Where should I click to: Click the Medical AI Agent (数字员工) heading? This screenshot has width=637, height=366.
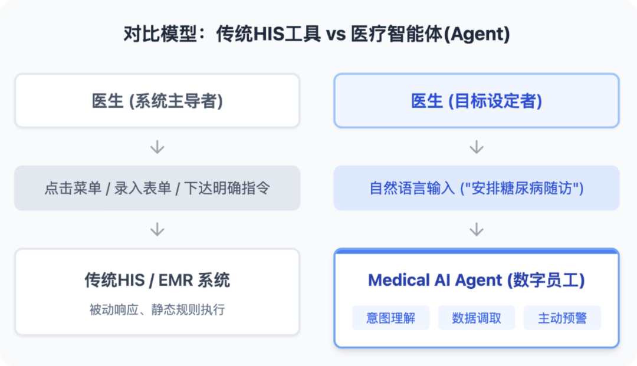pos(476,280)
